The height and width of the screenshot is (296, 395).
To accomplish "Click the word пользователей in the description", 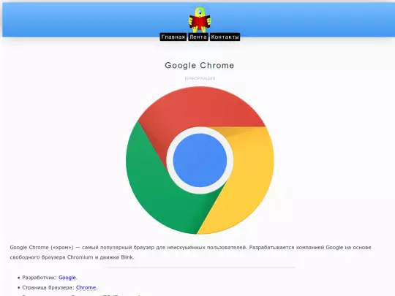I will pos(227,248).
